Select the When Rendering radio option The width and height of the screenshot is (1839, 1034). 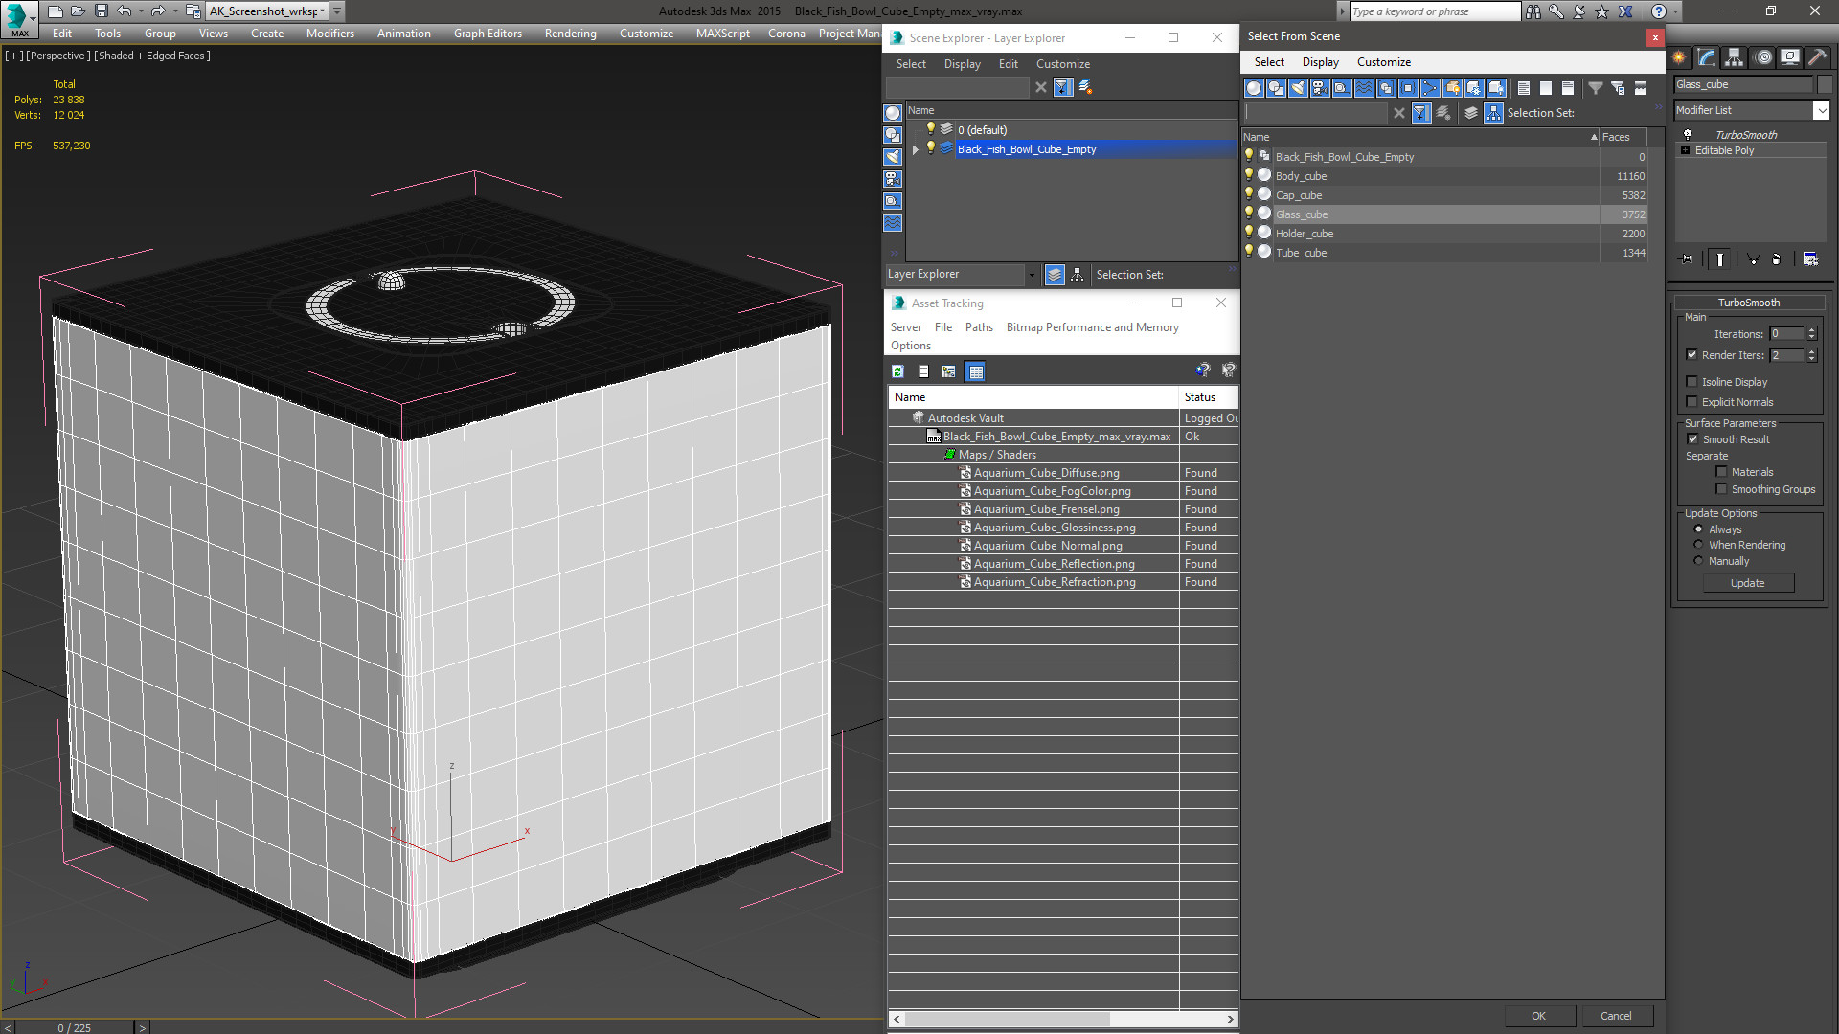1698,546
